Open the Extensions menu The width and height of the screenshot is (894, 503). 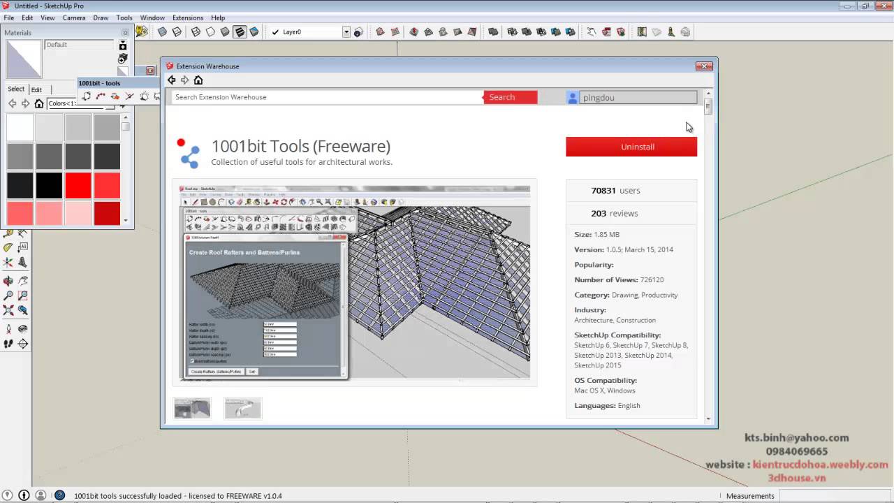coord(188,17)
